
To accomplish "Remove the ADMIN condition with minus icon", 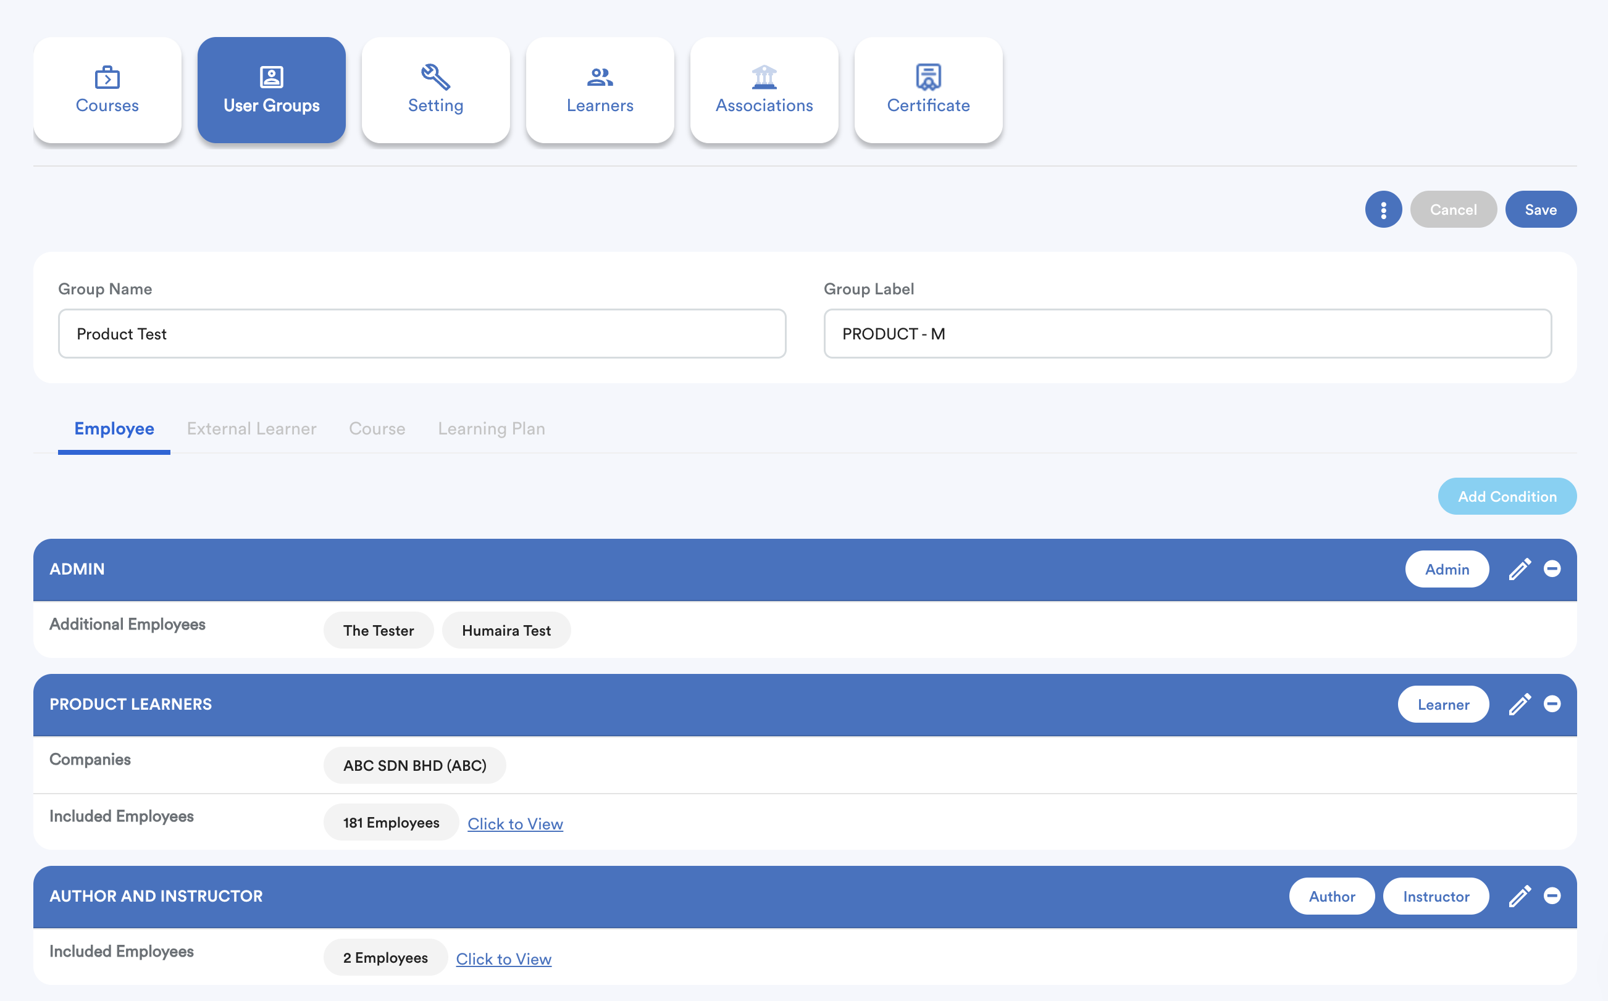I will pos(1552,570).
